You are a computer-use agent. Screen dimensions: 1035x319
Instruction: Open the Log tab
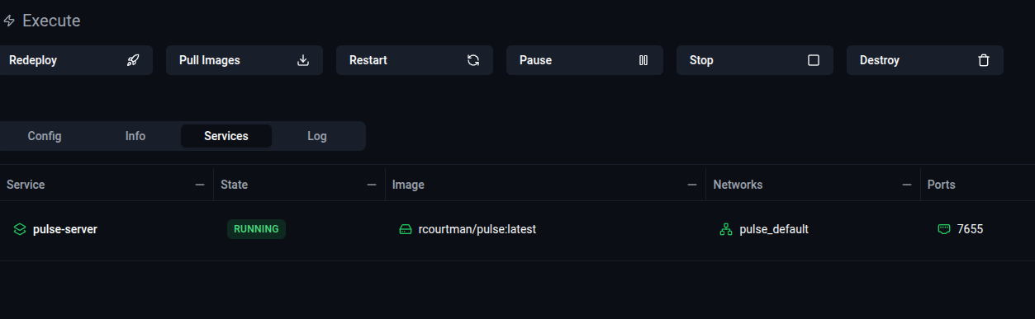click(317, 136)
